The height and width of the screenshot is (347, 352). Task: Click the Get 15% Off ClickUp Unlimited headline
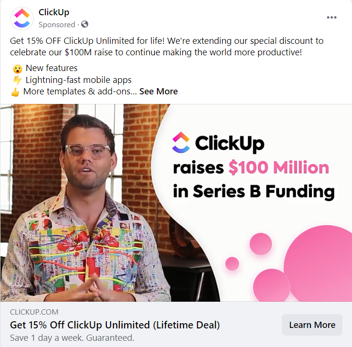pos(115,325)
